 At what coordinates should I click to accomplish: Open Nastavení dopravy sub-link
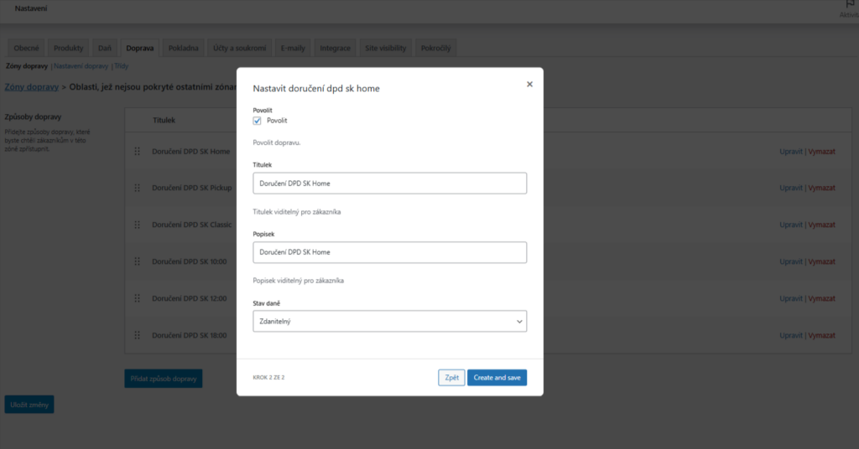(x=81, y=66)
